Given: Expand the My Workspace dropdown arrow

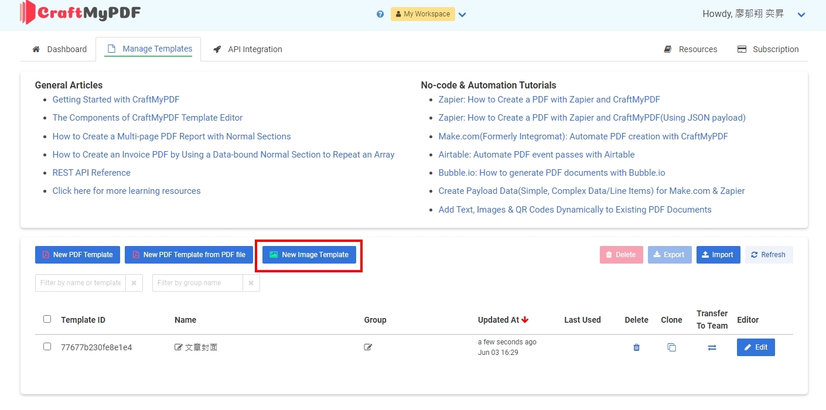Looking at the screenshot, I should (x=462, y=15).
